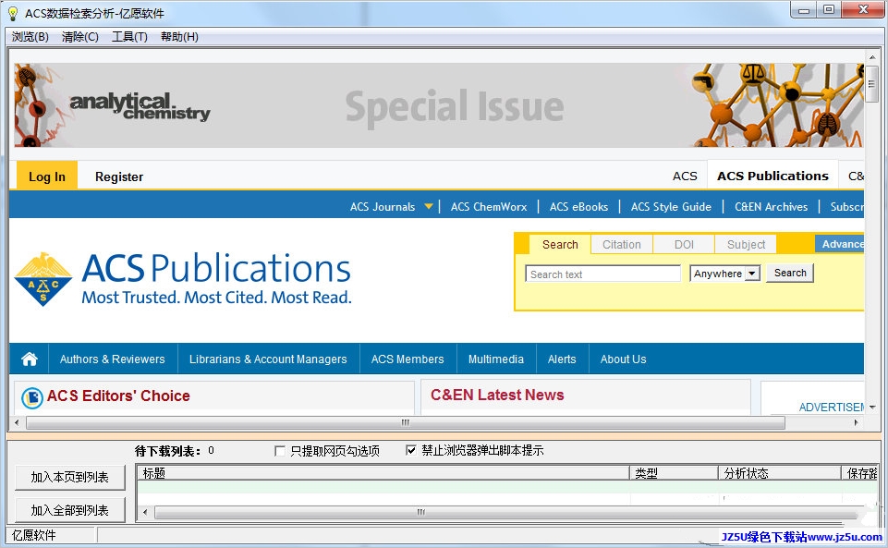The height and width of the screenshot is (548, 888).
Task: Click the browser pane scroll-right arrow
Action: coord(856,422)
